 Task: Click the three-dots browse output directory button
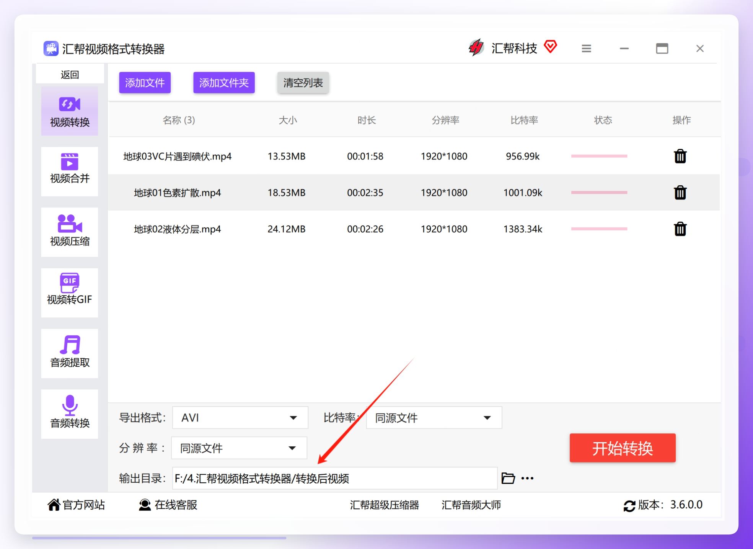[x=527, y=478]
